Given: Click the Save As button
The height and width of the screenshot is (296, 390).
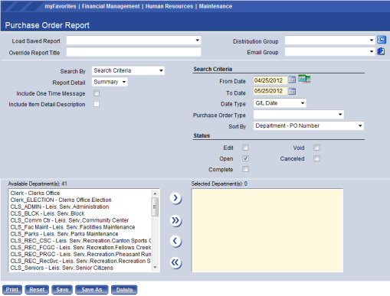Looking at the screenshot, I should point(92,290).
